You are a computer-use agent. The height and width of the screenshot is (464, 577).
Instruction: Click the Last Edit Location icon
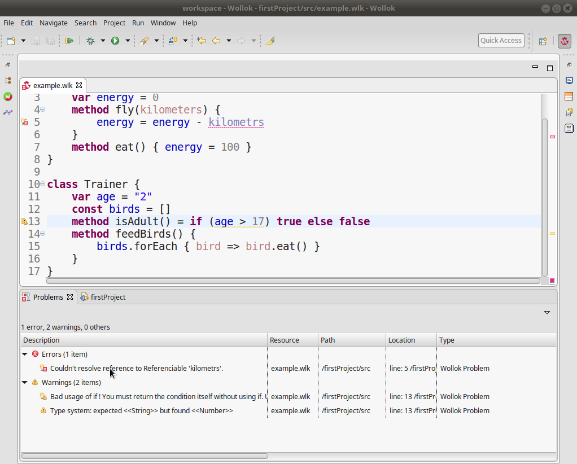click(201, 41)
